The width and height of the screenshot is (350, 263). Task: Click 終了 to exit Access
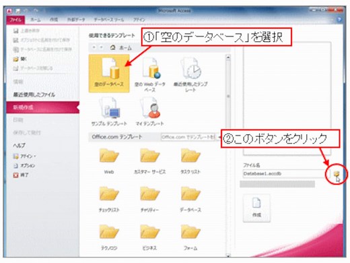21,175
